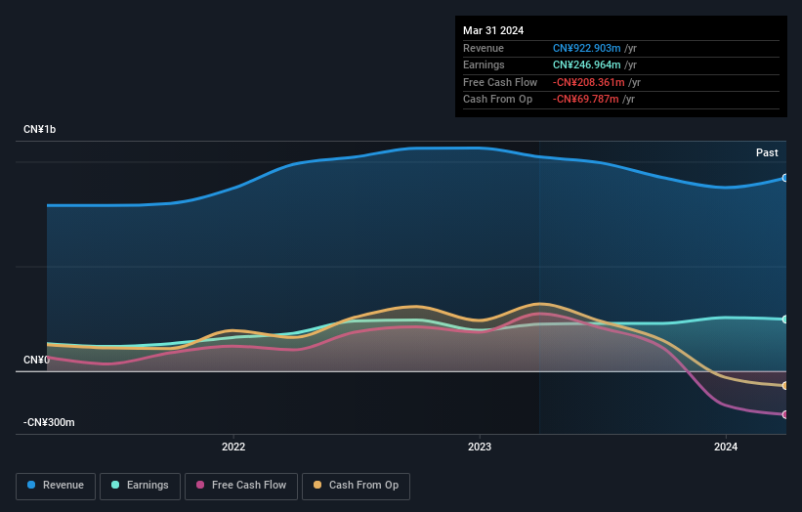The image size is (802, 512).
Task: Toggle the Cash From Op legend button
Action: (x=356, y=486)
